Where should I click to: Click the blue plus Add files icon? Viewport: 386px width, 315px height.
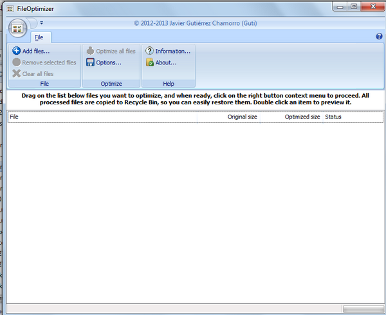point(17,51)
